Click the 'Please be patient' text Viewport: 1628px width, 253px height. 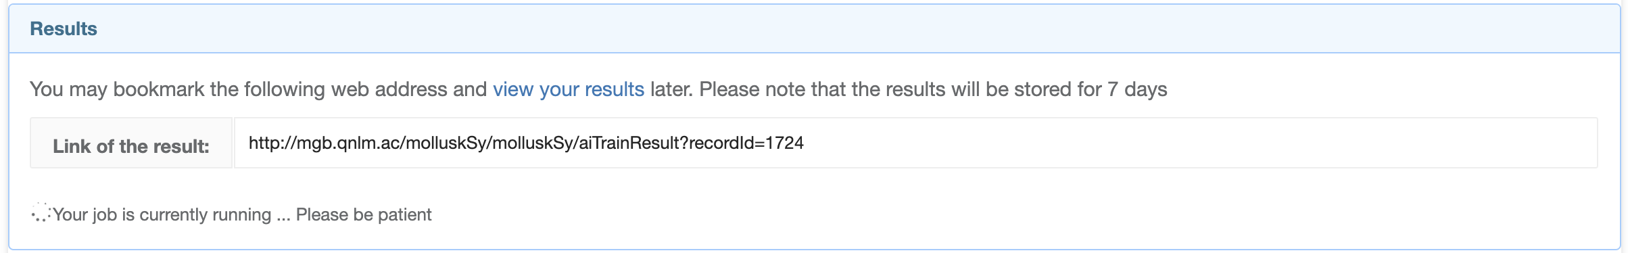tap(364, 214)
